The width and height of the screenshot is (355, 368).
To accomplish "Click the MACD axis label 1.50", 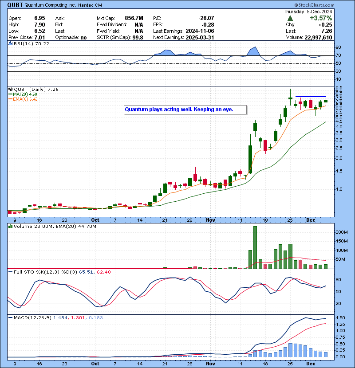I will [340, 318].
